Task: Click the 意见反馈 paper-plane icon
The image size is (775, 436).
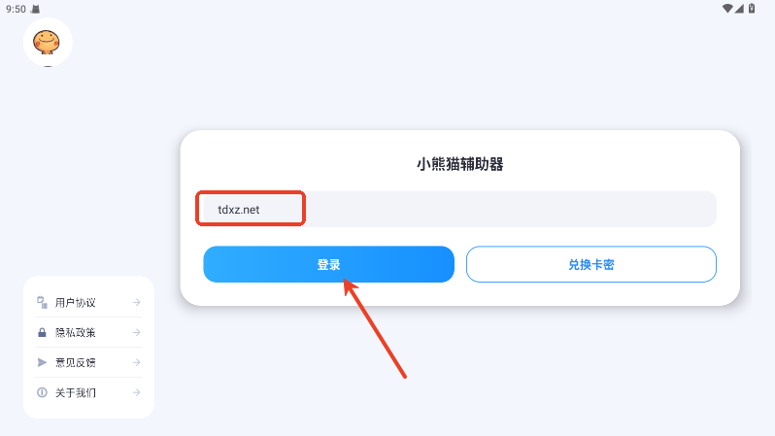Action: (x=42, y=362)
